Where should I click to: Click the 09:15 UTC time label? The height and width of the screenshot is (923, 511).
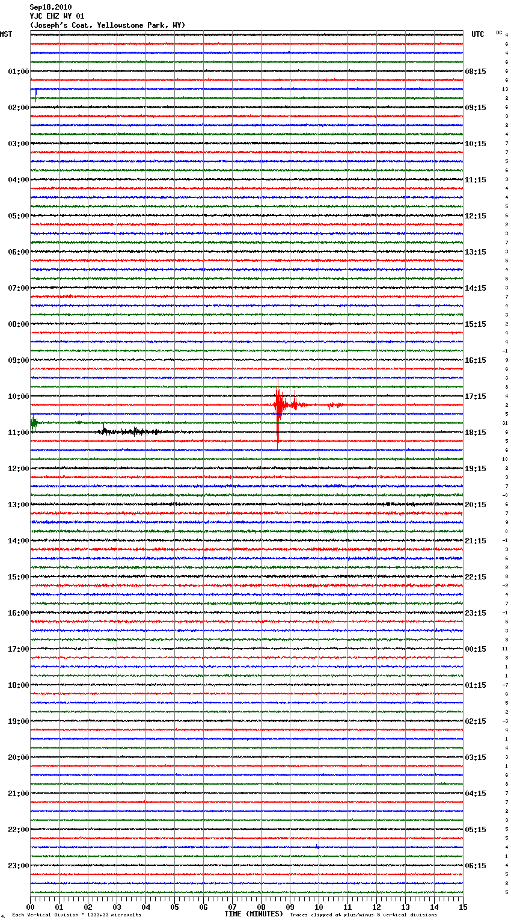coord(476,108)
